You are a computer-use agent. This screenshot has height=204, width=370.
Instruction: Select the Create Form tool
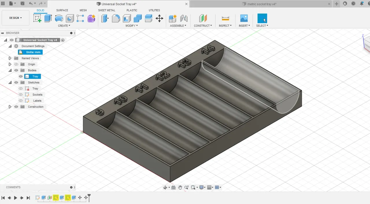coord(91,19)
